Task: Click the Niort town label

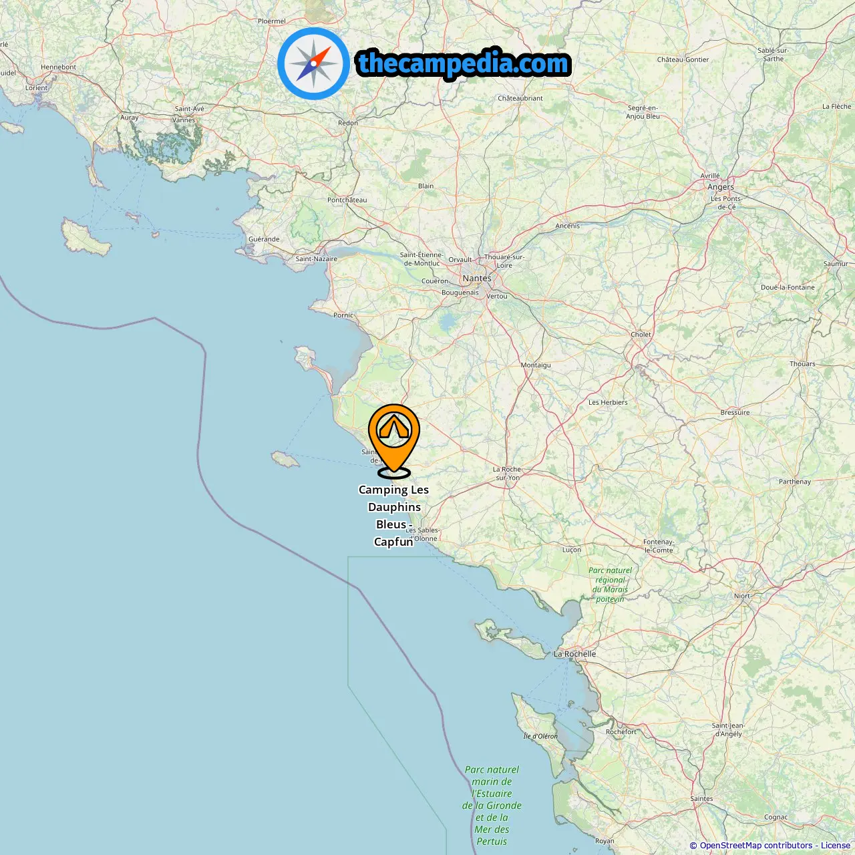Action: click(742, 596)
